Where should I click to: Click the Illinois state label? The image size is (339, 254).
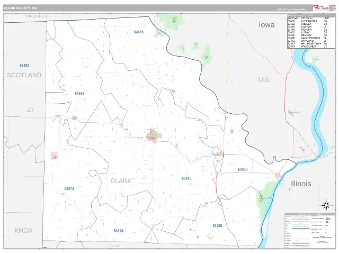300,184
